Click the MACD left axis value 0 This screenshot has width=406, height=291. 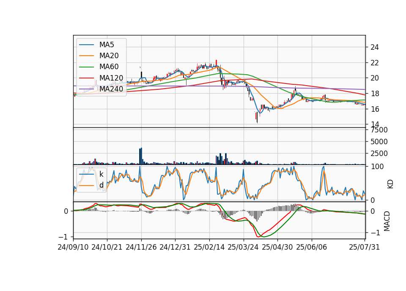66,211
